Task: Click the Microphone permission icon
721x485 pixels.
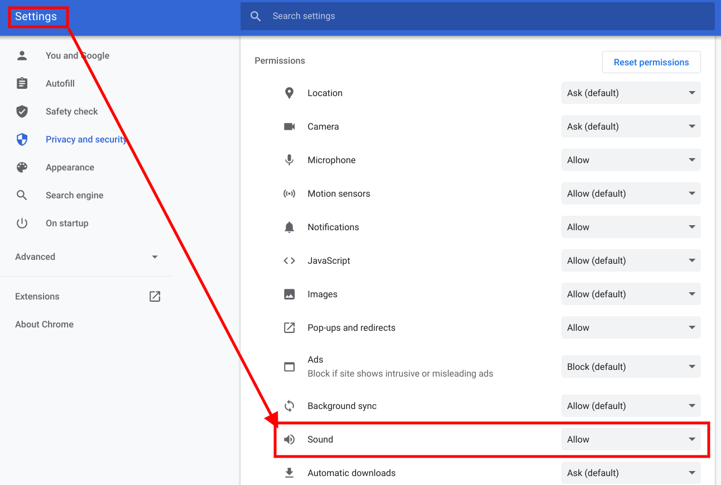Action: [289, 160]
